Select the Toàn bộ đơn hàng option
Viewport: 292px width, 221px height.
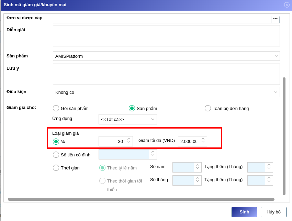click(208, 108)
